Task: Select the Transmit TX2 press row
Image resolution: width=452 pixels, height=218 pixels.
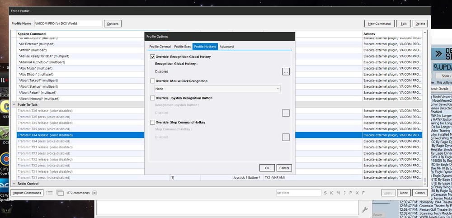Action: 219,165
